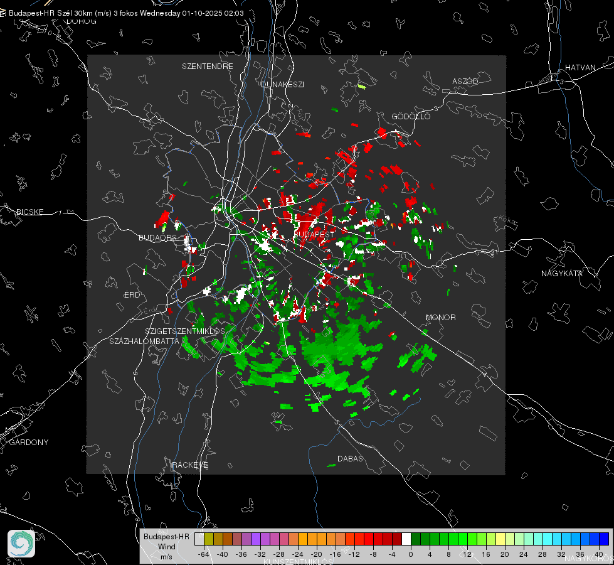Screen dimensions: 614x565
Task: Click the NAGYKÁTA city label
Action: click(x=562, y=273)
